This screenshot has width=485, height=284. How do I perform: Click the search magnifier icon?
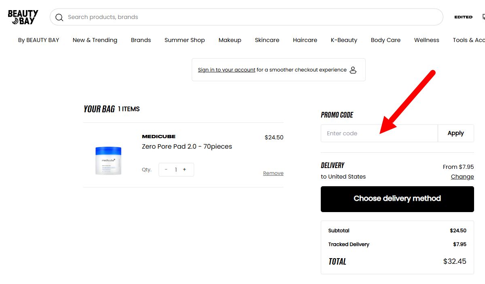point(59,17)
